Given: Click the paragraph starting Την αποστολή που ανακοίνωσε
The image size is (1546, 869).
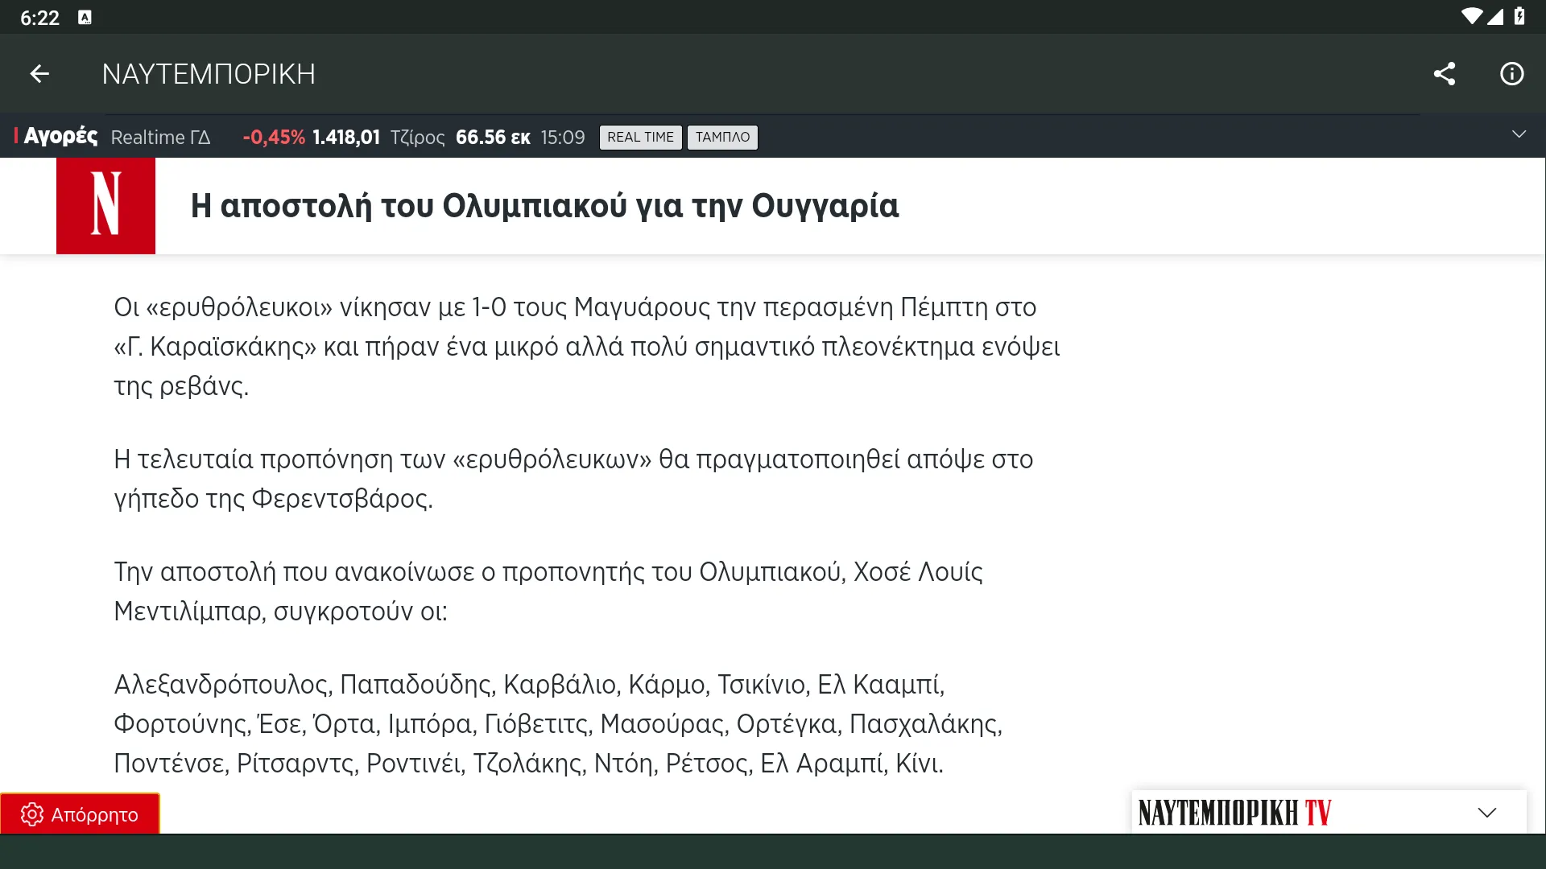Looking at the screenshot, I should (548, 591).
